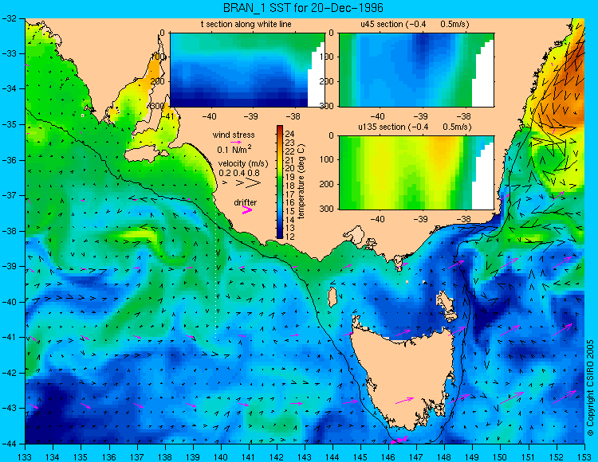Click longitude axis label 150
The image size is (598, 462).
pos(501,456)
